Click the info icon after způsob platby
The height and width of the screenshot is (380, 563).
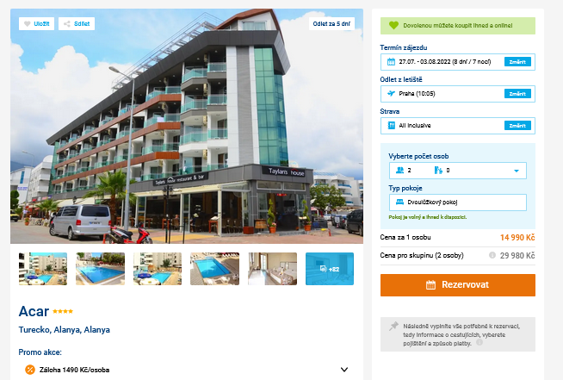(x=479, y=342)
